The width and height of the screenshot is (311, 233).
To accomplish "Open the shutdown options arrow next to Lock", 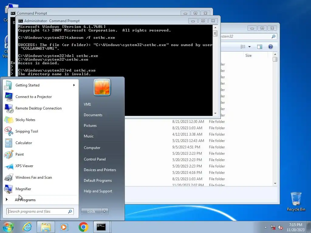I will pos(105,211).
